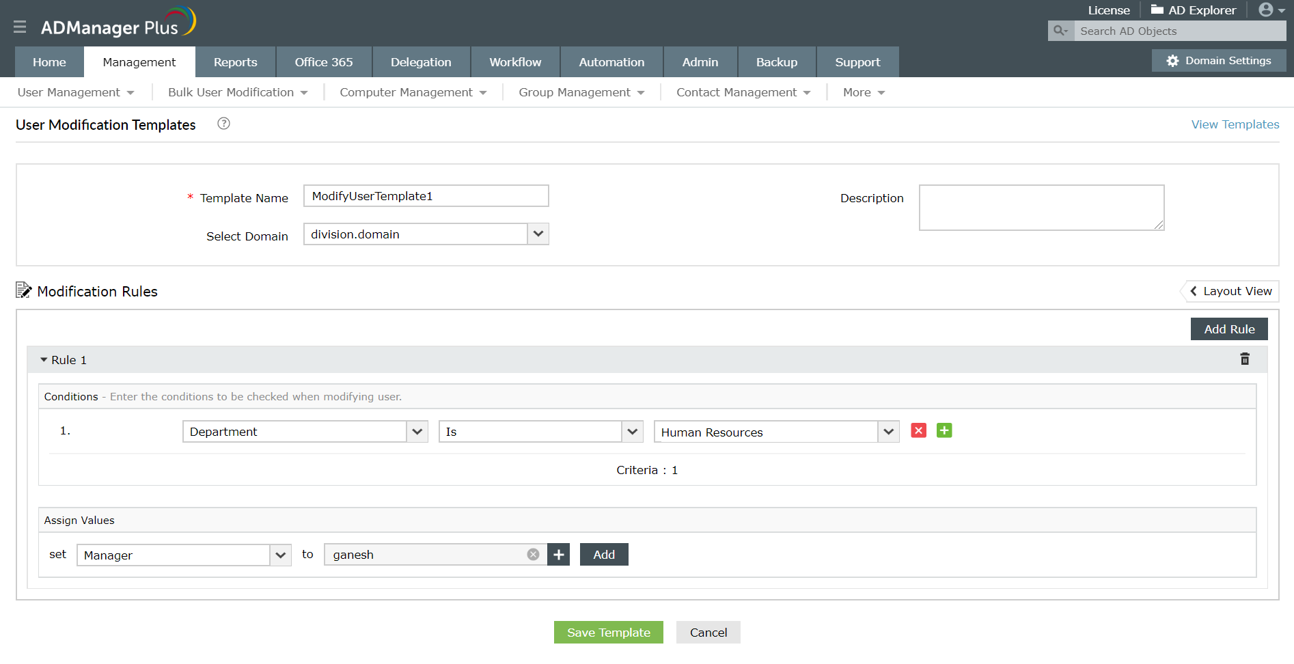
Task: Remove condition 1 with red X
Action: (x=919, y=430)
